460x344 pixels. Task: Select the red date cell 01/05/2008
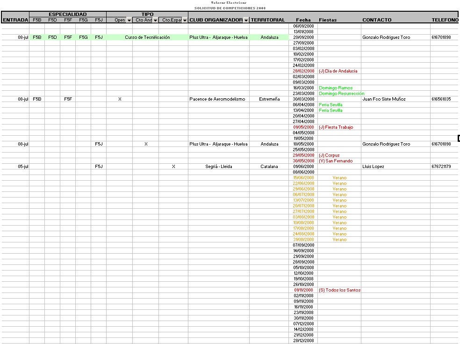303,127
